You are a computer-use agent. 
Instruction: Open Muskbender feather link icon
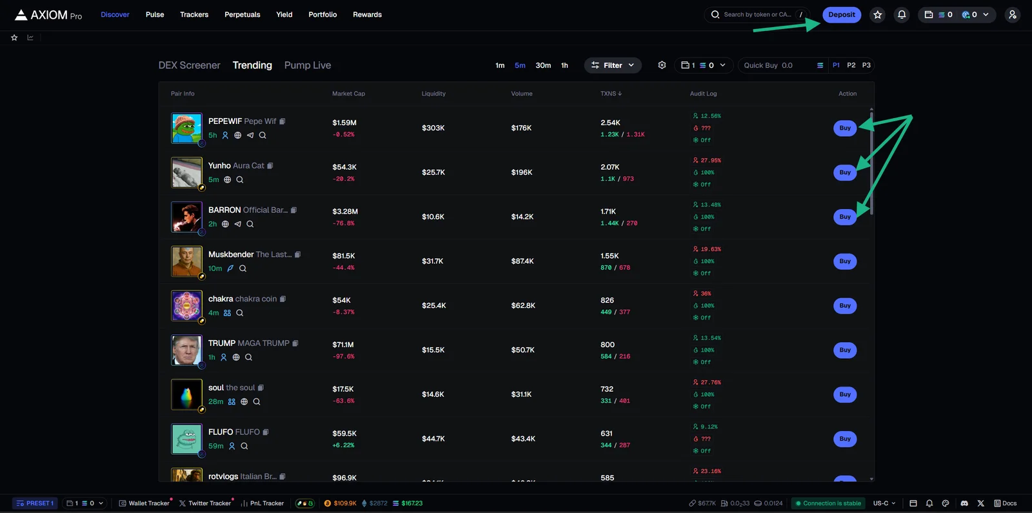(x=230, y=268)
